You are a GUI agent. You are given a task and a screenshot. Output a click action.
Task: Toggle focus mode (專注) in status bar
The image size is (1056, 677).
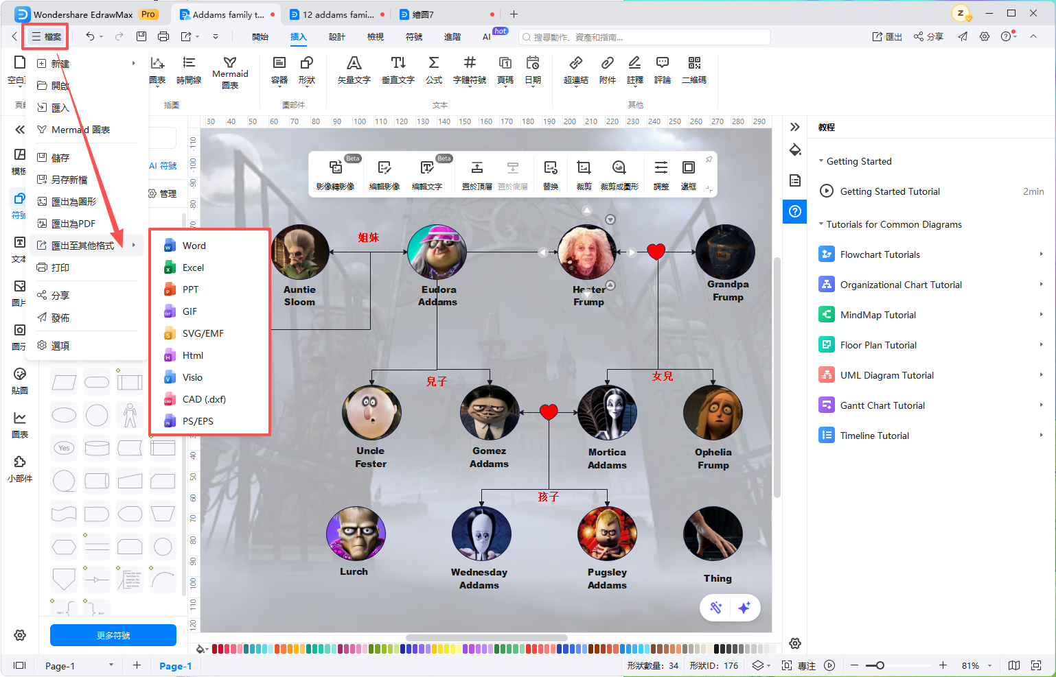pyautogui.click(x=799, y=665)
